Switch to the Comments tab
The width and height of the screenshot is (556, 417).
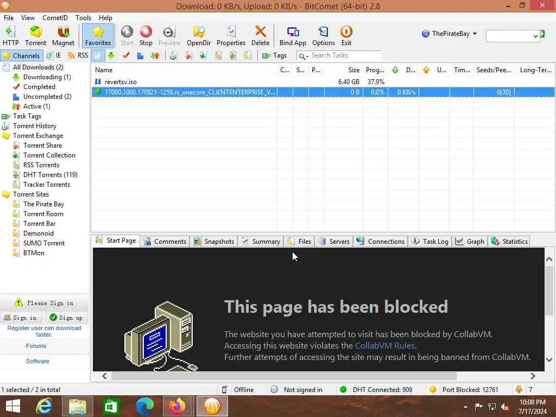pos(165,241)
